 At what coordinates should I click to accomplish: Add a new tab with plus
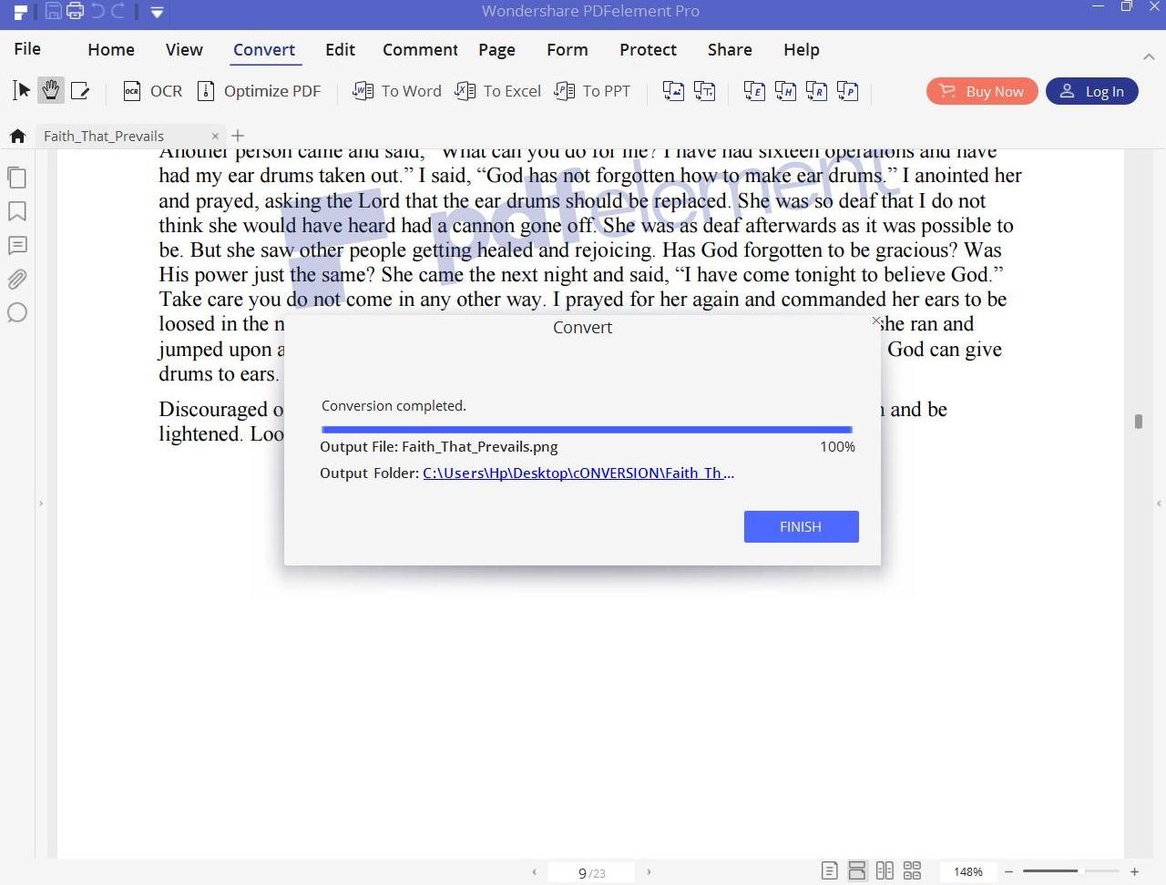[x=238, y=136]
